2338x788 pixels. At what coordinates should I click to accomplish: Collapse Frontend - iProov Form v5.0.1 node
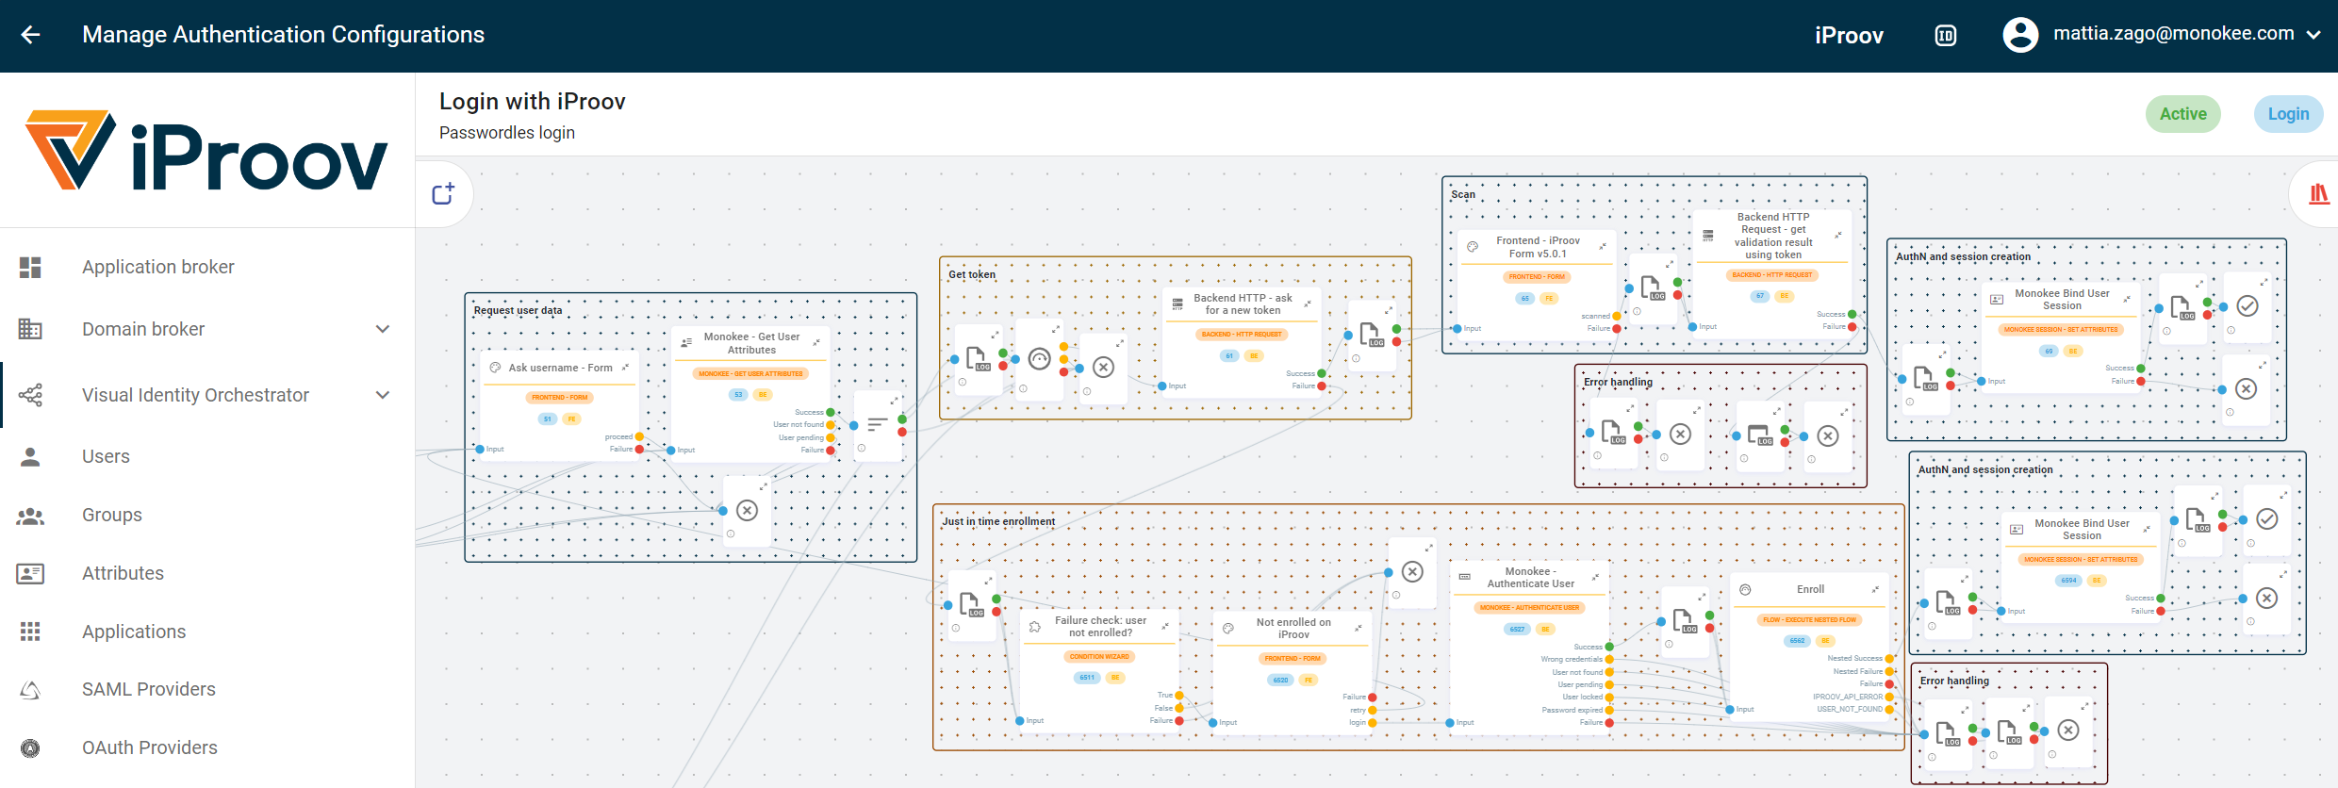tap(1603, 246)
